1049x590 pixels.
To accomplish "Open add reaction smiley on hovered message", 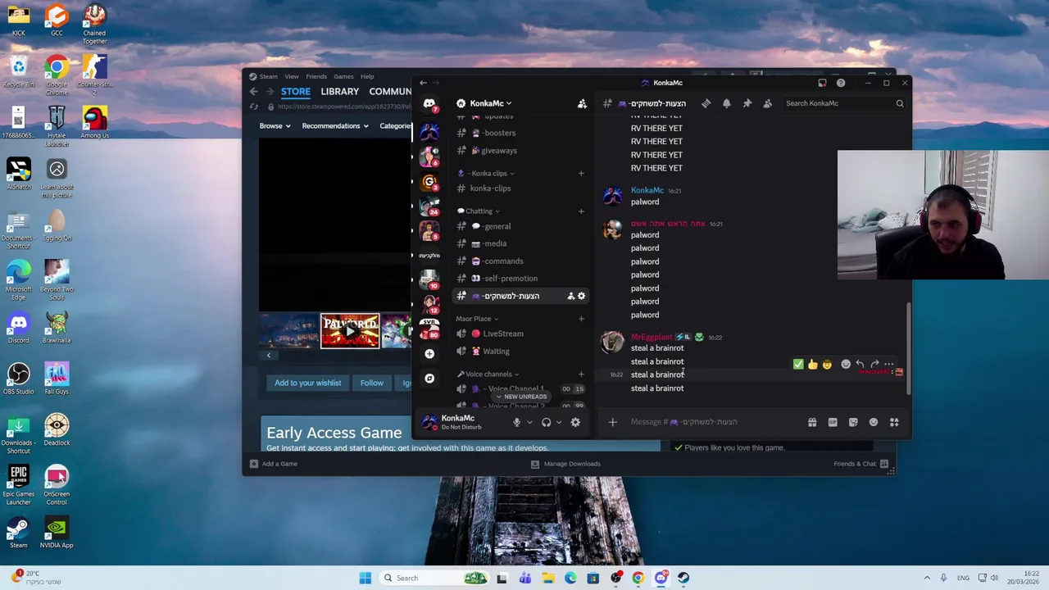I will pyautogui.click(x=846, y=364).
